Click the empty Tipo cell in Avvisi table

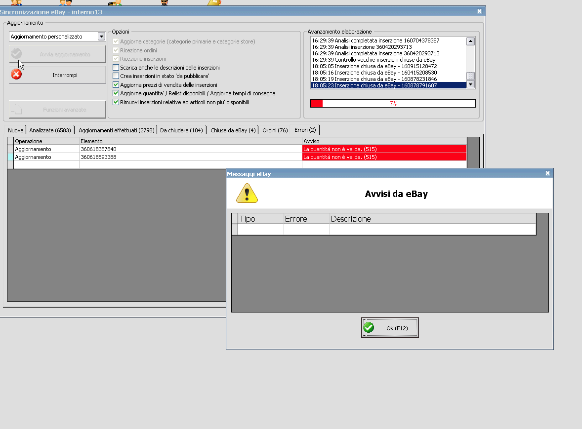click(x=260, y=230)
